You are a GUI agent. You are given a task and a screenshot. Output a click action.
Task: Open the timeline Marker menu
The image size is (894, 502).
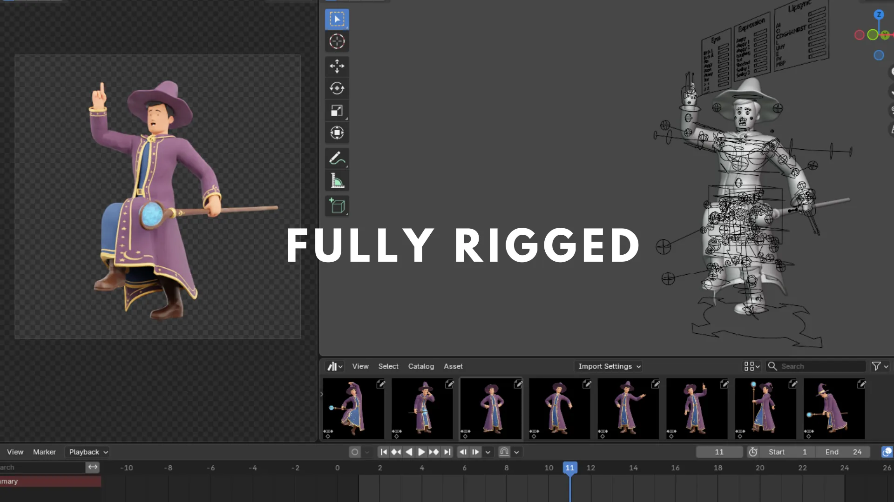point(44,452)
